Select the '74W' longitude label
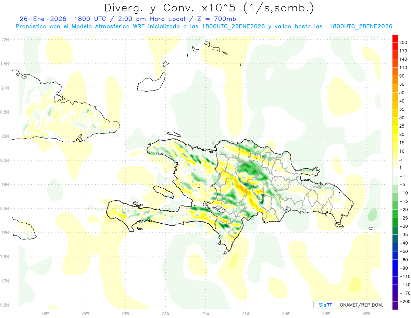 (x=125, y=313)
